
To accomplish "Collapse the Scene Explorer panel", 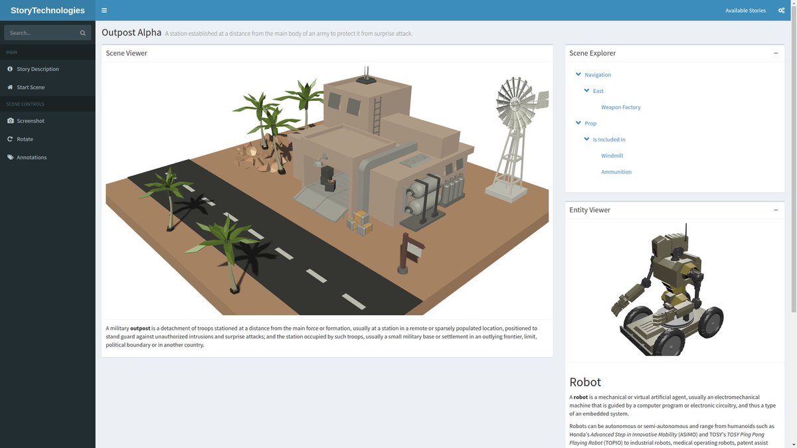I will 776,53.
